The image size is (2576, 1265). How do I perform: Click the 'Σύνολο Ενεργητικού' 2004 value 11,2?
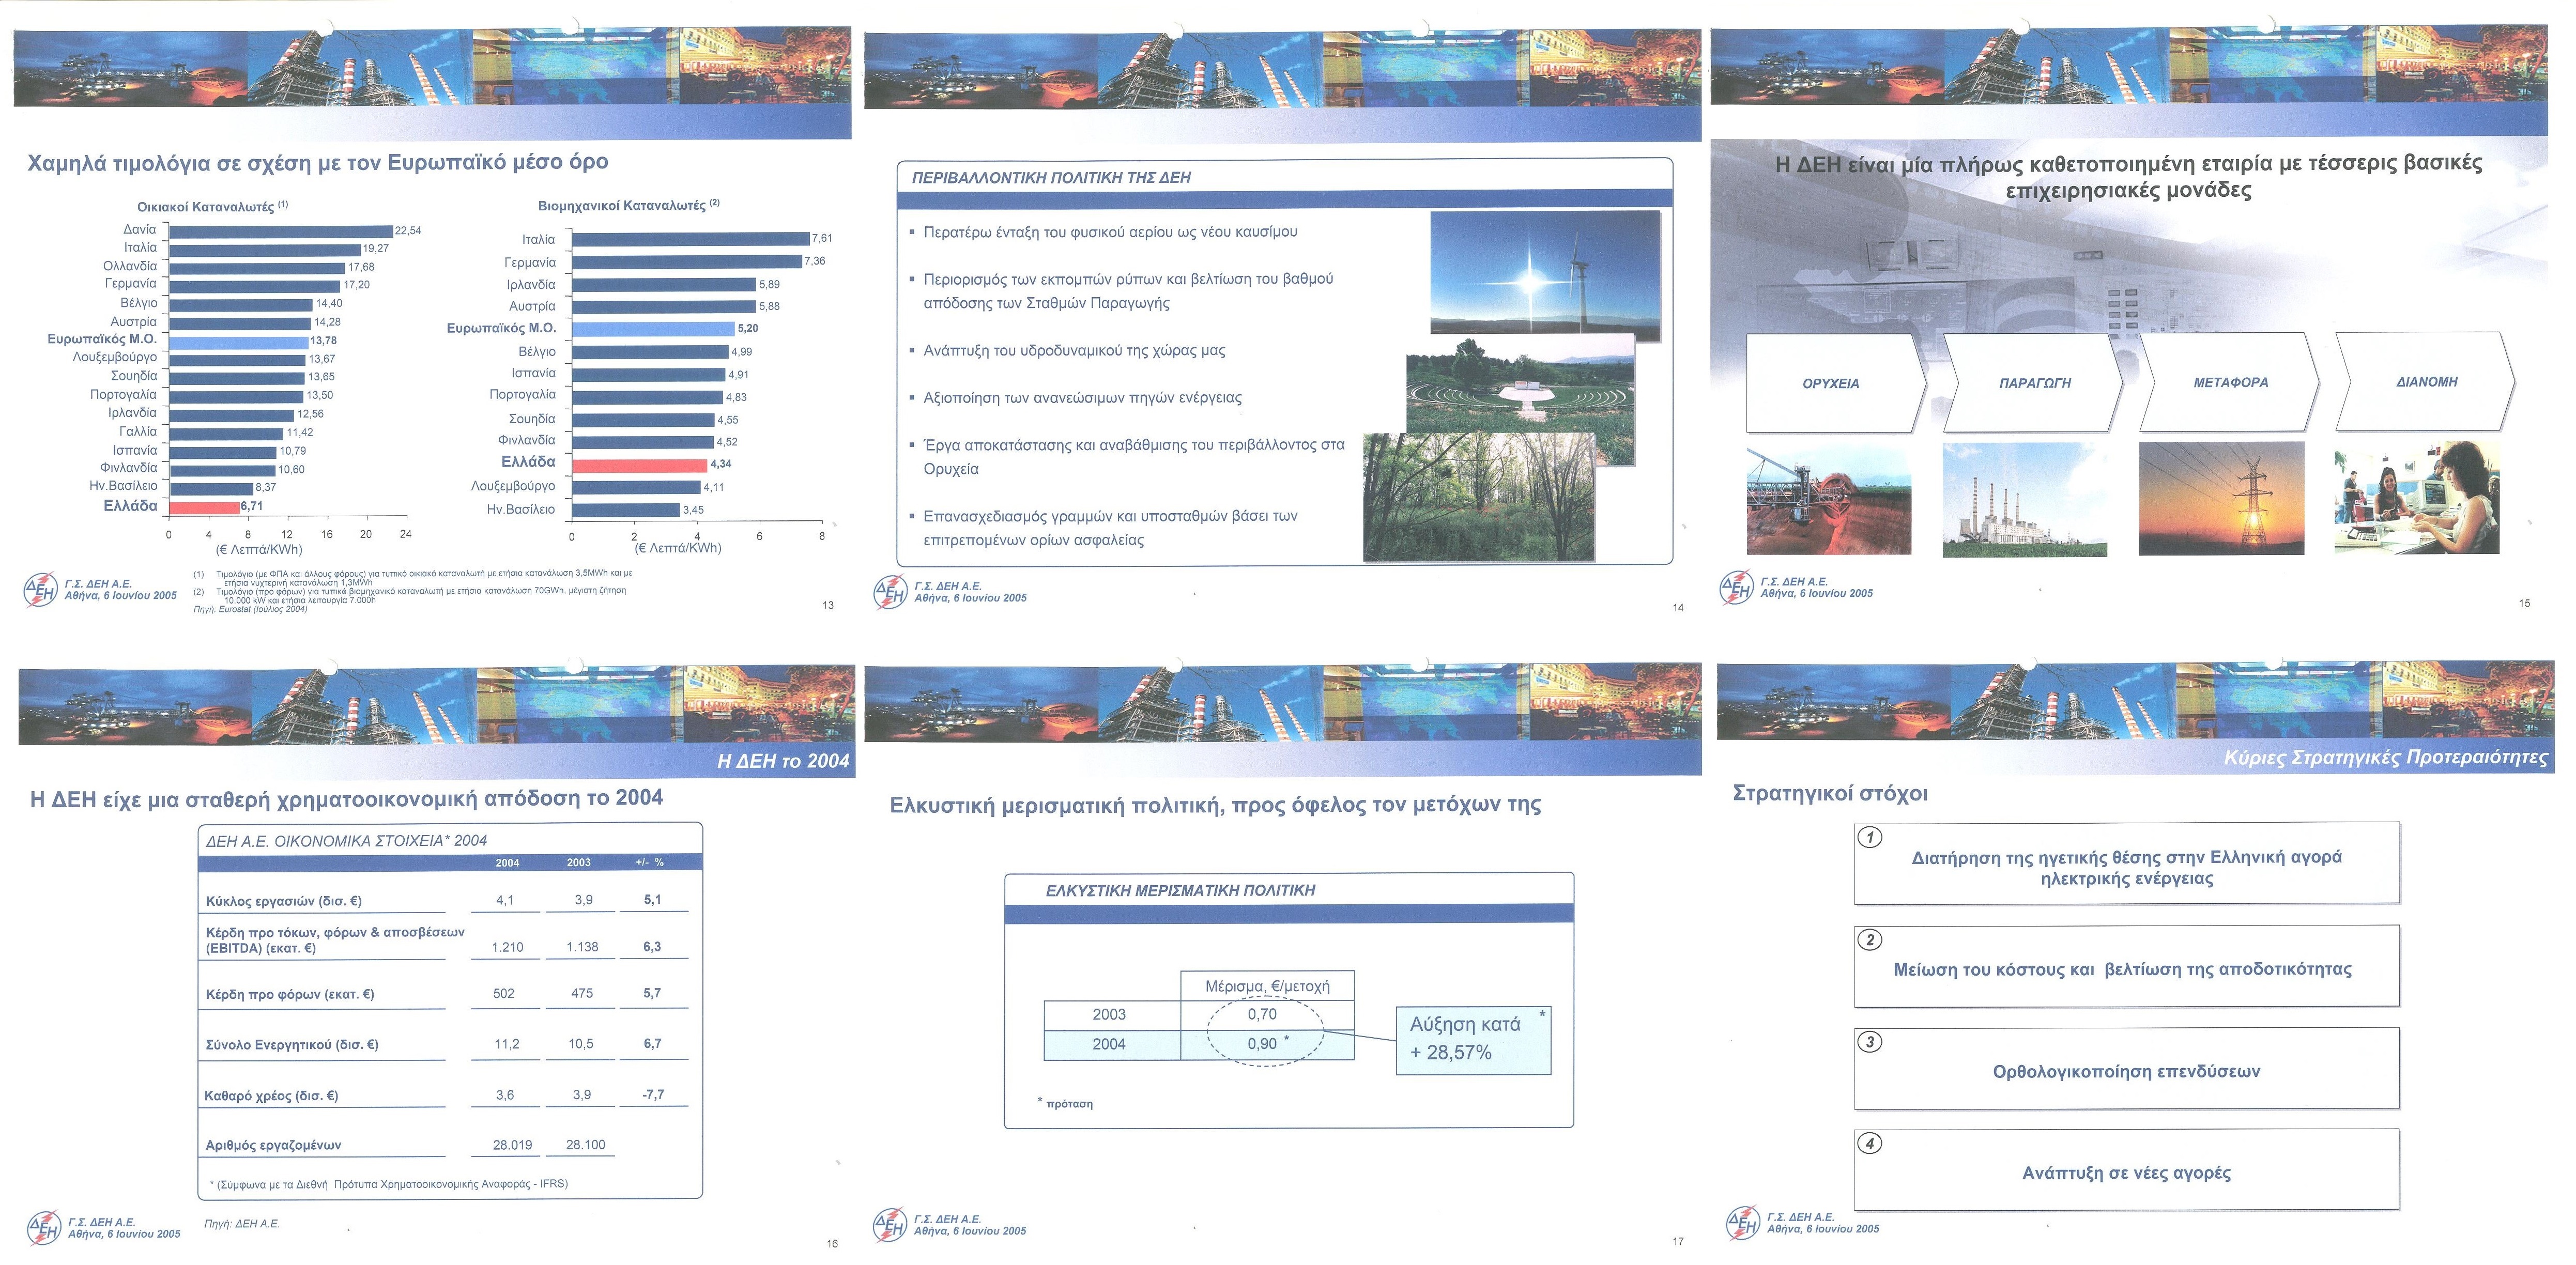(507, 1044)
